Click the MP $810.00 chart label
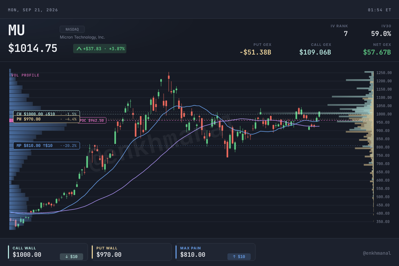Screen dimensions: 399x266 click(47, 146)
